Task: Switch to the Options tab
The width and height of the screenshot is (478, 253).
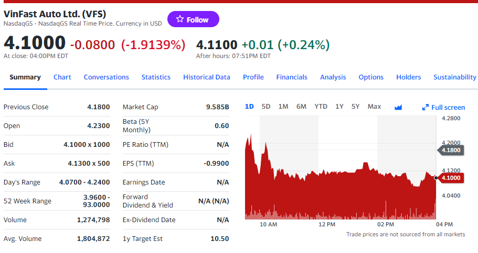Action: (x=371, y=77)
